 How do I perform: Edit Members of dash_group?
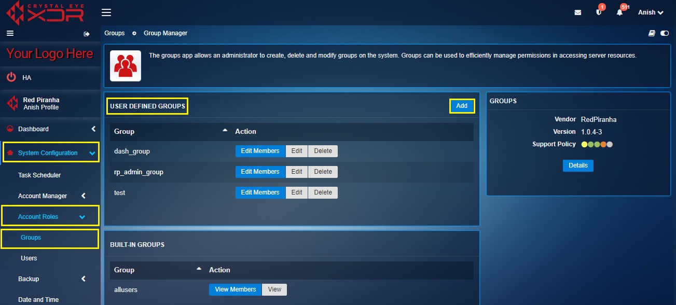[260, 151]
